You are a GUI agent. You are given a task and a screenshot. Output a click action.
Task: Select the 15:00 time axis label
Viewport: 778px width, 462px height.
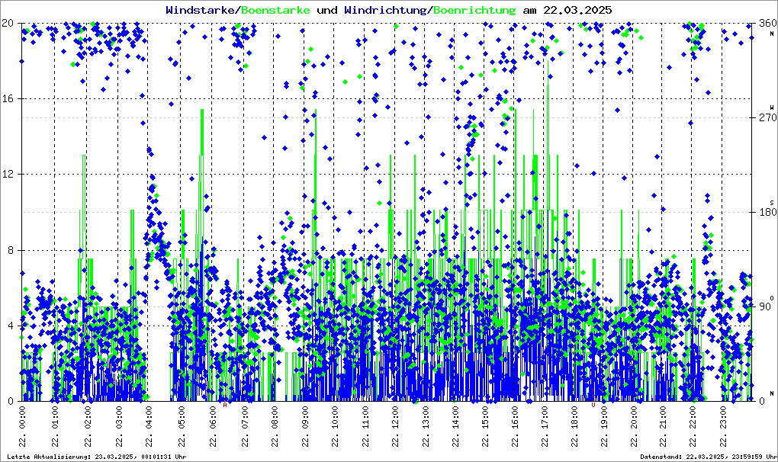485,426
